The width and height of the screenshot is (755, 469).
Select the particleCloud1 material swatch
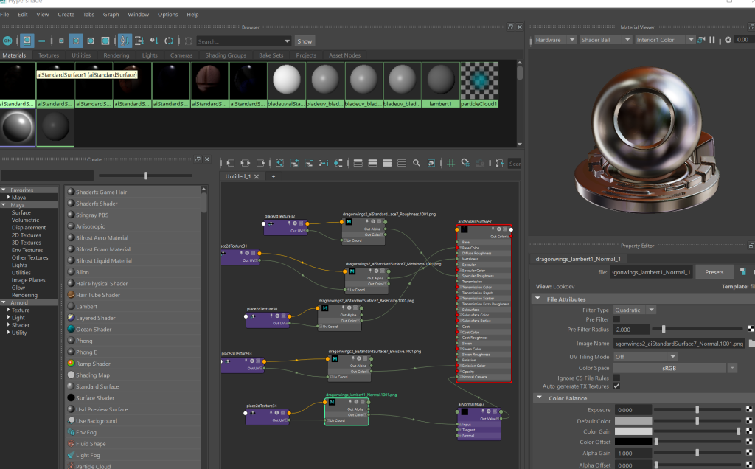pyautogui.click(x=479, y=84)
